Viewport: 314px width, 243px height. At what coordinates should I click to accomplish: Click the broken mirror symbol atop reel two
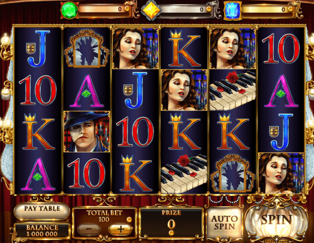coord(87,48)
